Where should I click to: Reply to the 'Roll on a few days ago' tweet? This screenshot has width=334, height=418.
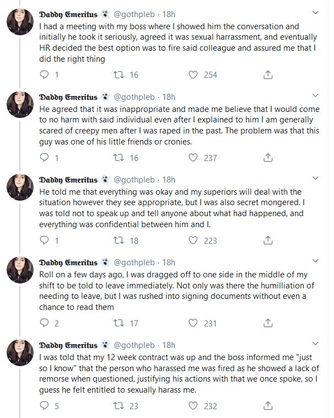pos(45,324)
